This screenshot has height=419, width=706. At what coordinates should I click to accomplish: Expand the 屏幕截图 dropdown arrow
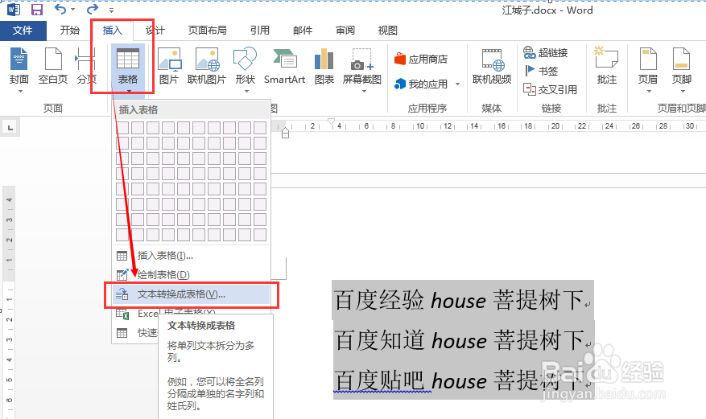pos(364,91)
